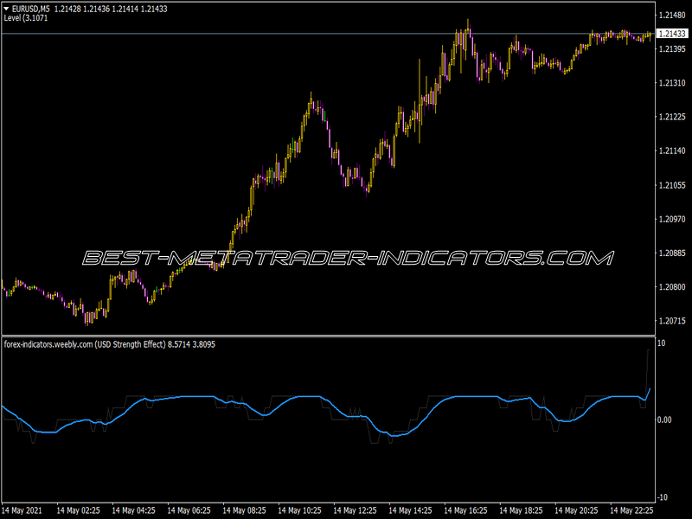Select the indicator scale value 10
The image size is (692, 519).
[662, 343]
